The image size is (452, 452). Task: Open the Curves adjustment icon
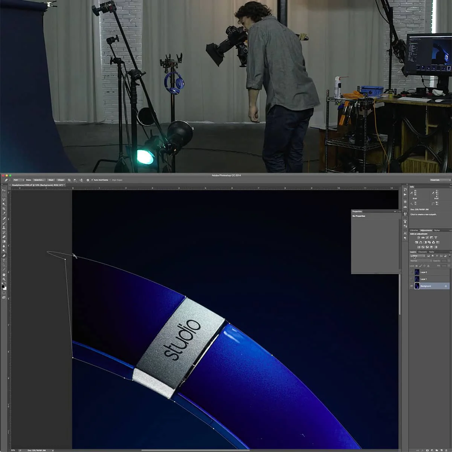(x=427, y=237)
